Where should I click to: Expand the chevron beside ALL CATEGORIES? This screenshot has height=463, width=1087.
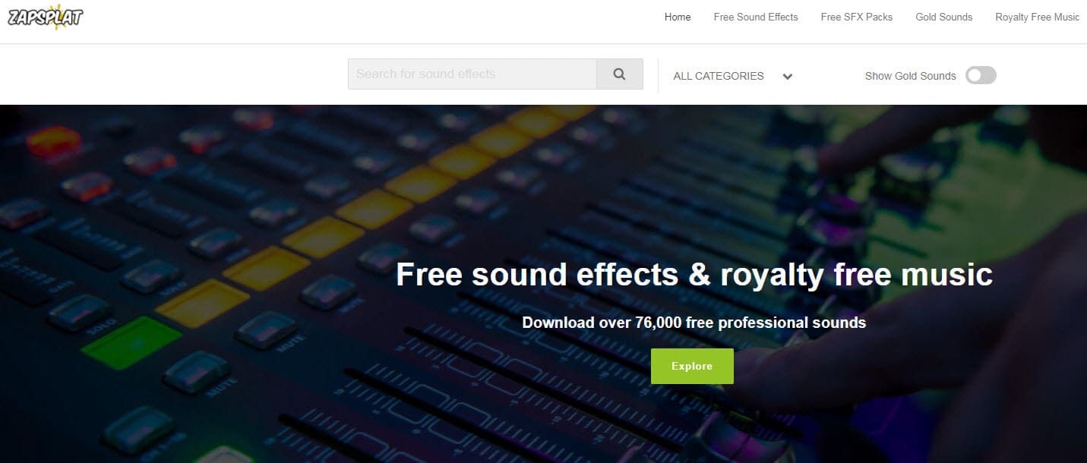click(x=788, y=77)
